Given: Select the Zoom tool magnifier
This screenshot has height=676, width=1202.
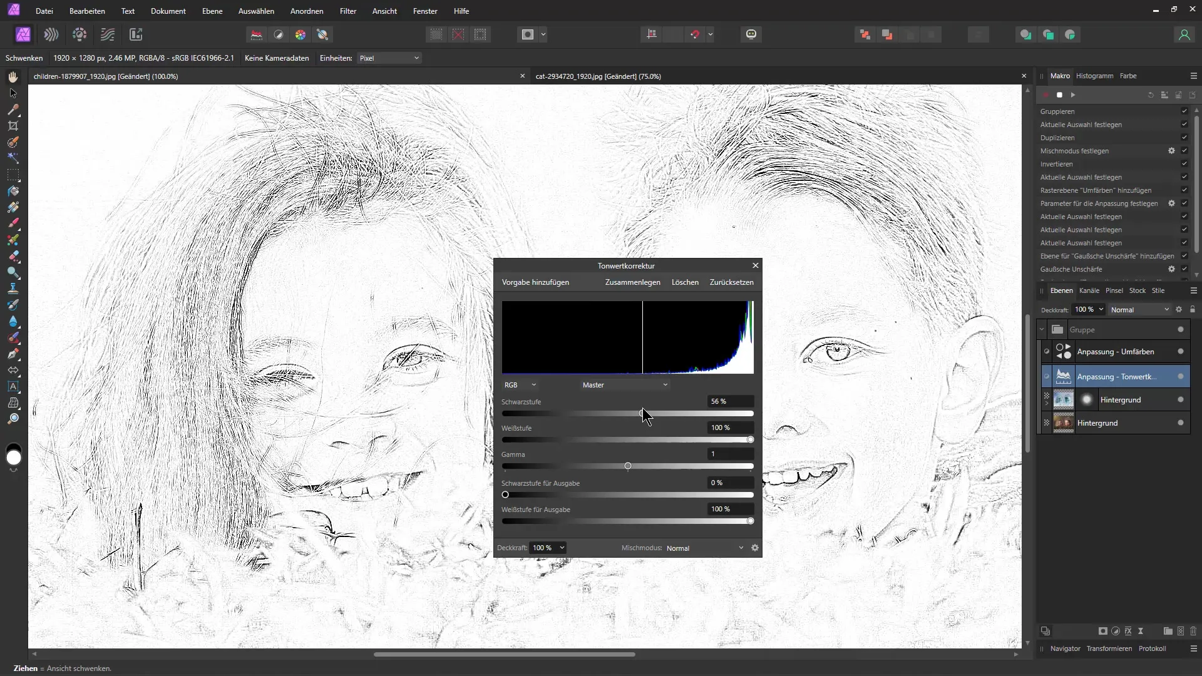Looking at the screenshot, I should [13, 419].
